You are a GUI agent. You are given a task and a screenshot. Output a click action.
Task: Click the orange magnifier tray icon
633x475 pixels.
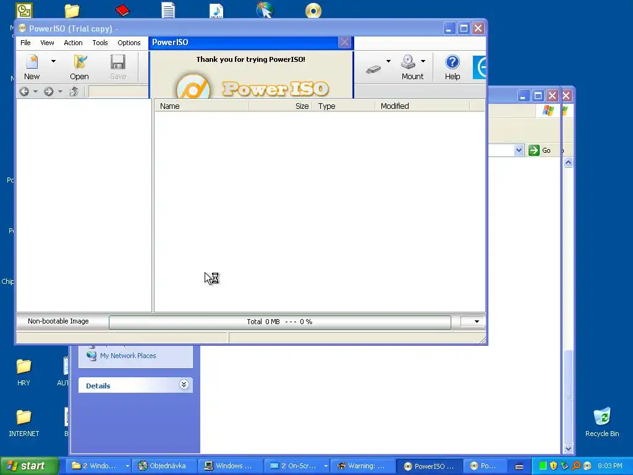point(576,466)
